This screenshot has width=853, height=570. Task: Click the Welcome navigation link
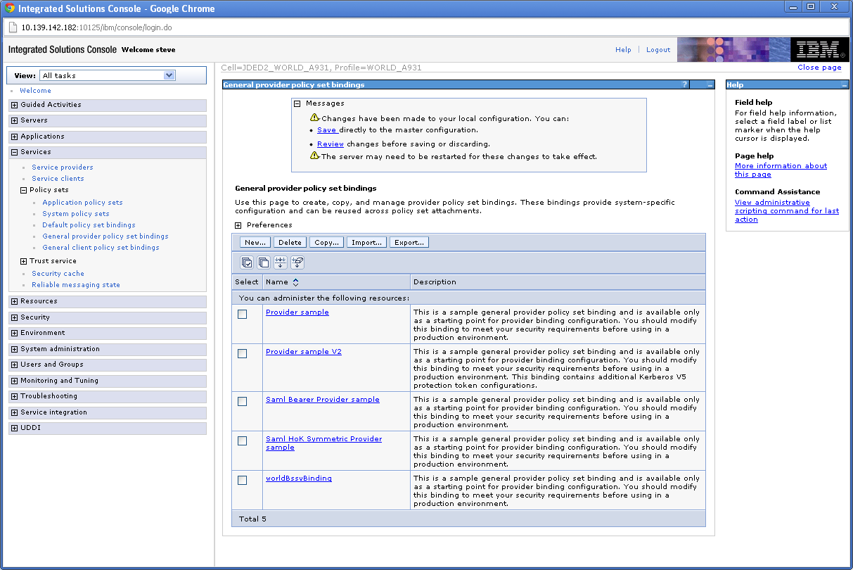35,91
